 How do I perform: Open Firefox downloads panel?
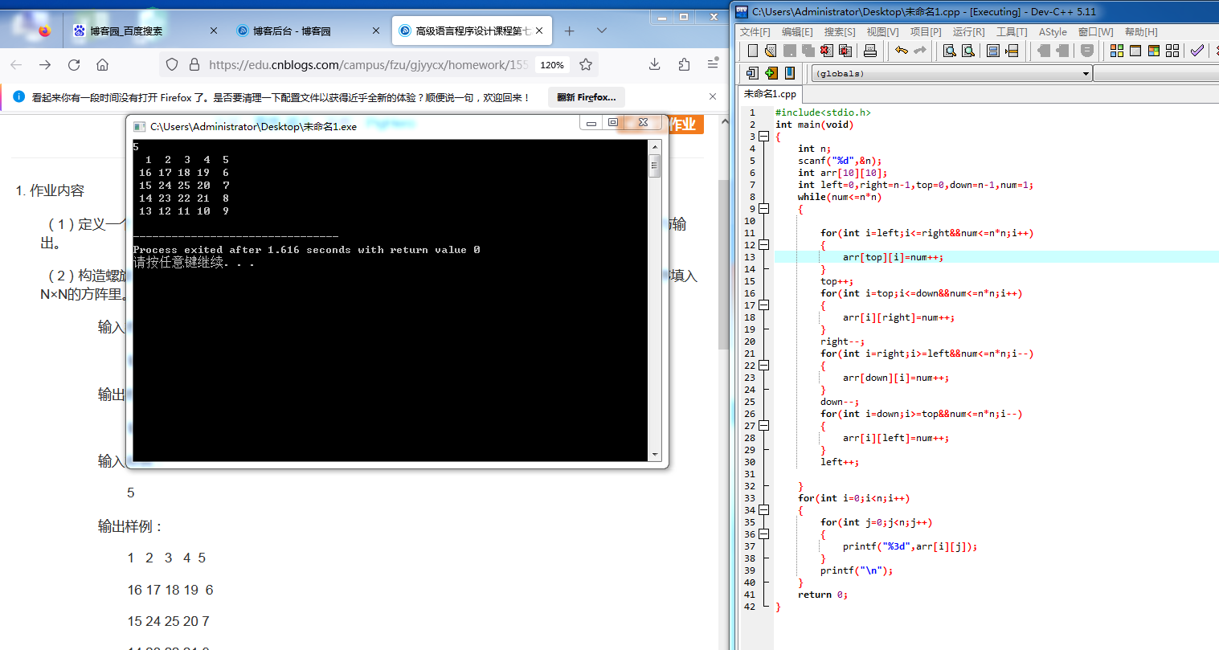click(x=655, y=64)
